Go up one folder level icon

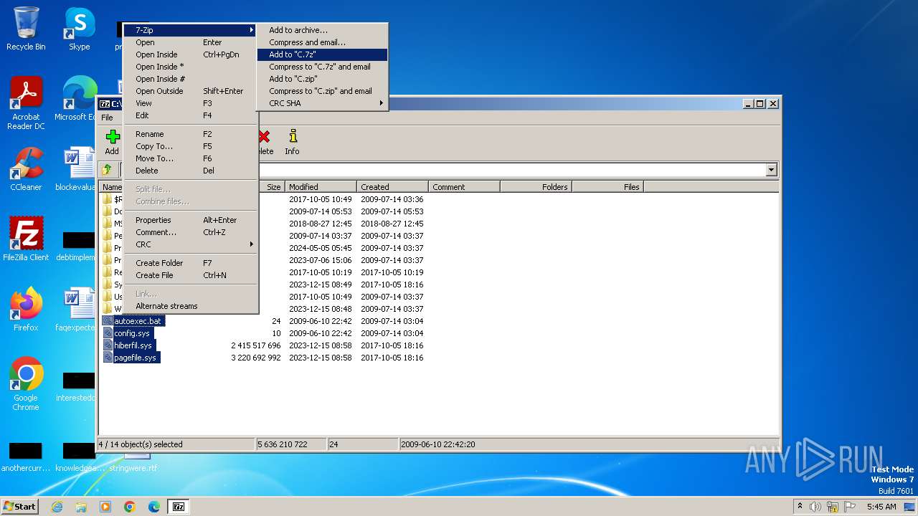(108, 170)
